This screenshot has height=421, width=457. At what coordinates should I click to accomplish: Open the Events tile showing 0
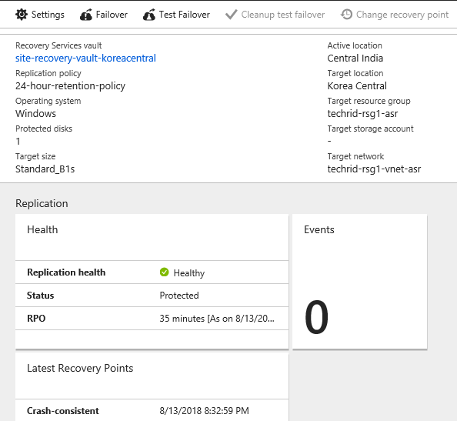tap(359, 282)
